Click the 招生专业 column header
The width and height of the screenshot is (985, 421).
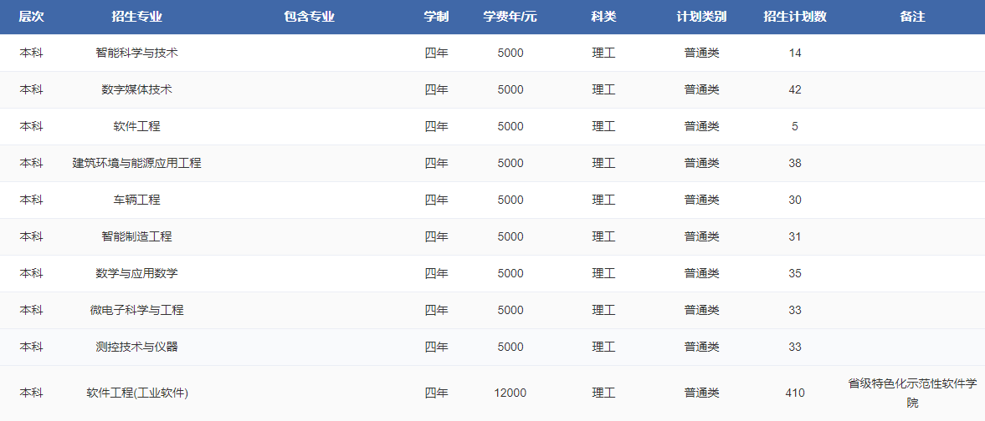pyautogui.click(x=136, y=17)
